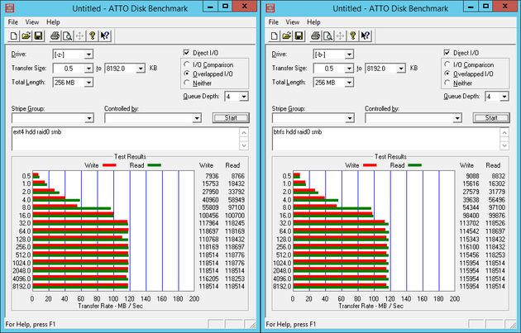The height and width of the screenshot is (333, 521).
Task: Select Neither radio in right window
Action: tap(447, 83)
